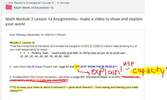Image resolution: width=167 pixels, height=100 pixels.
Task: Click the BLUE stripe colored text
Action: tap(35, 67)
